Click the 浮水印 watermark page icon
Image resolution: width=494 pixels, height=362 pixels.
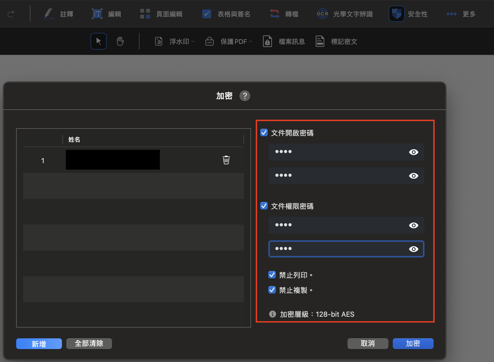pos(159,41)
